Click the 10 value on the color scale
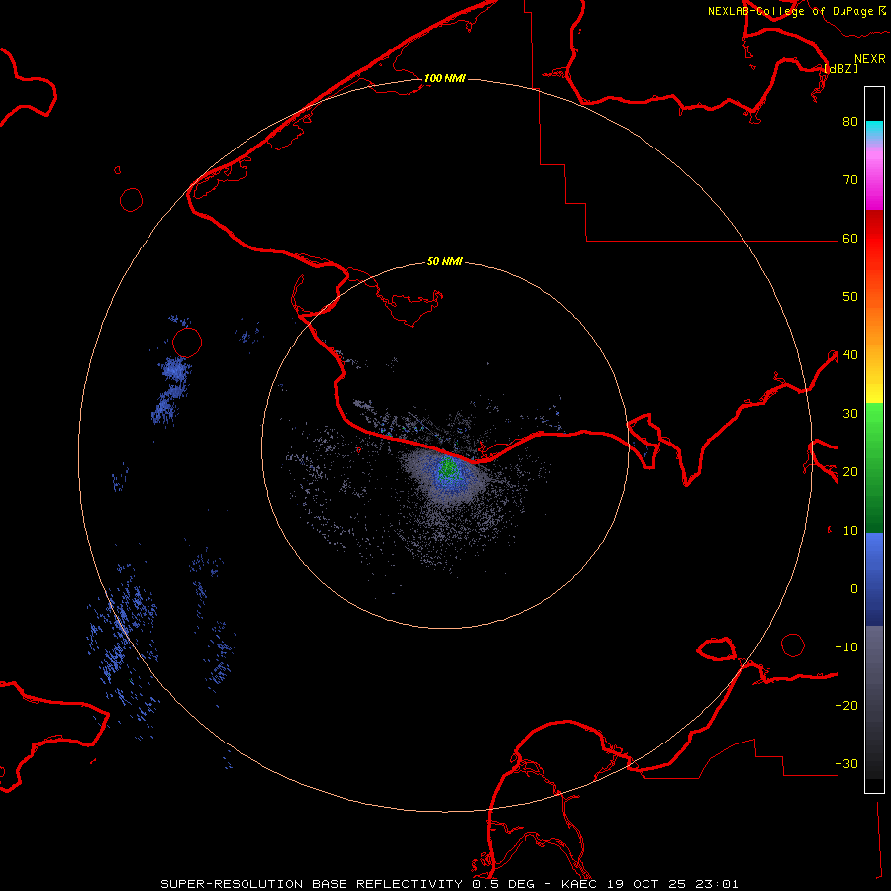This screenshot has height=891, width=891. coord(850,531)
